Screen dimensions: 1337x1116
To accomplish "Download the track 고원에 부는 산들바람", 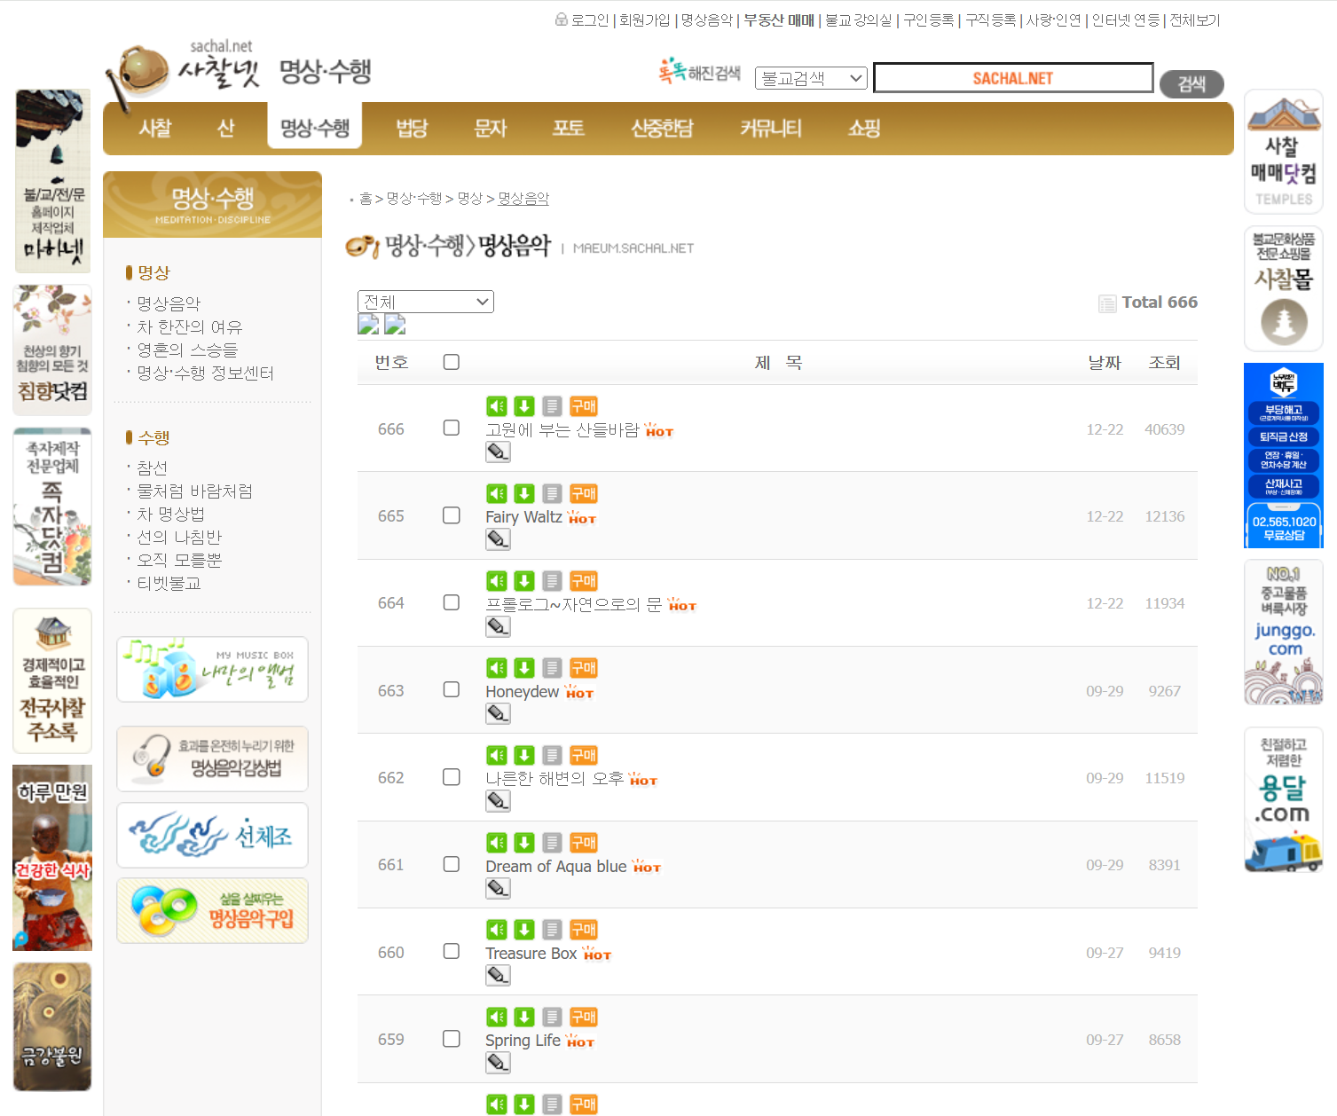I will pos(524,406).
